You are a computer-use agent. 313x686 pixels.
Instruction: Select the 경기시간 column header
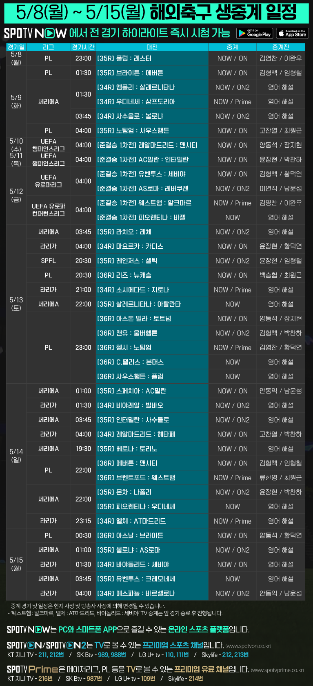point(83,47)
